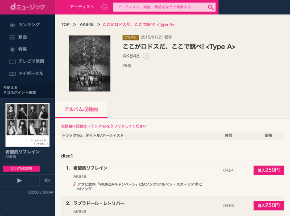Click the 希望的リフレイン player thumbnail
Screen dimensions: 290x216
(27, 125)
